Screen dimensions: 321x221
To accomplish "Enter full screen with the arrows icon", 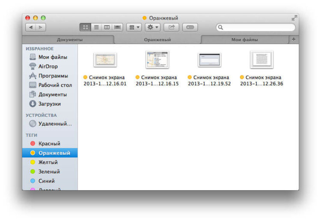I will [294, 18].
